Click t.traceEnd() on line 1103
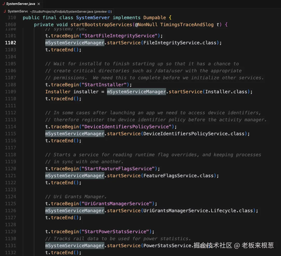The height and width of the screenshot is (256, 281). click(63, 50)
